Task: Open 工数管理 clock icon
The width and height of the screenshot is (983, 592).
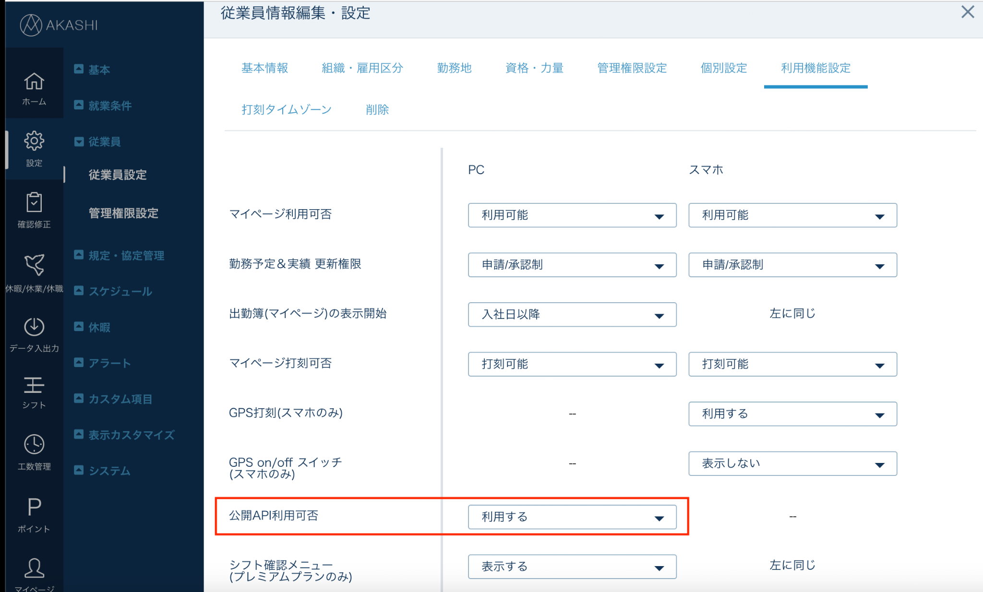Action: 34,452
